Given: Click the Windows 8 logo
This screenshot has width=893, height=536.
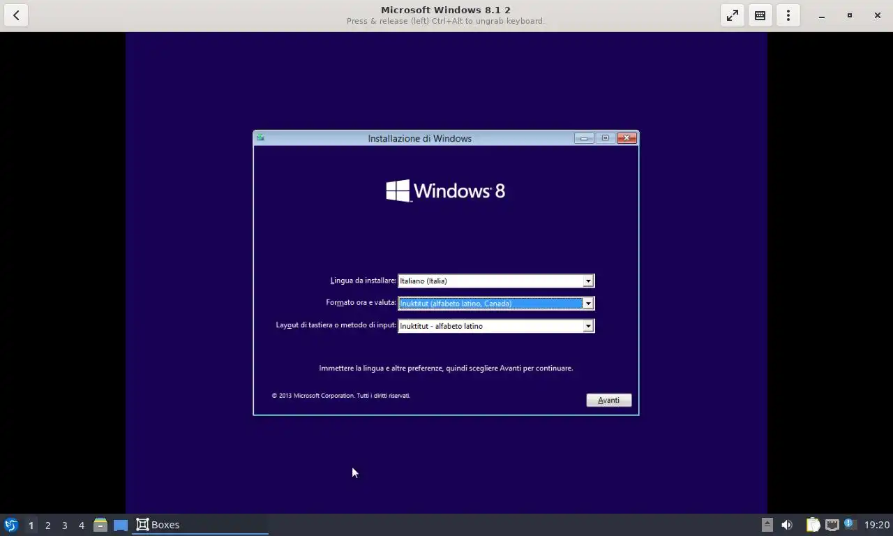Looking at the screenshot, I should 446,191.
